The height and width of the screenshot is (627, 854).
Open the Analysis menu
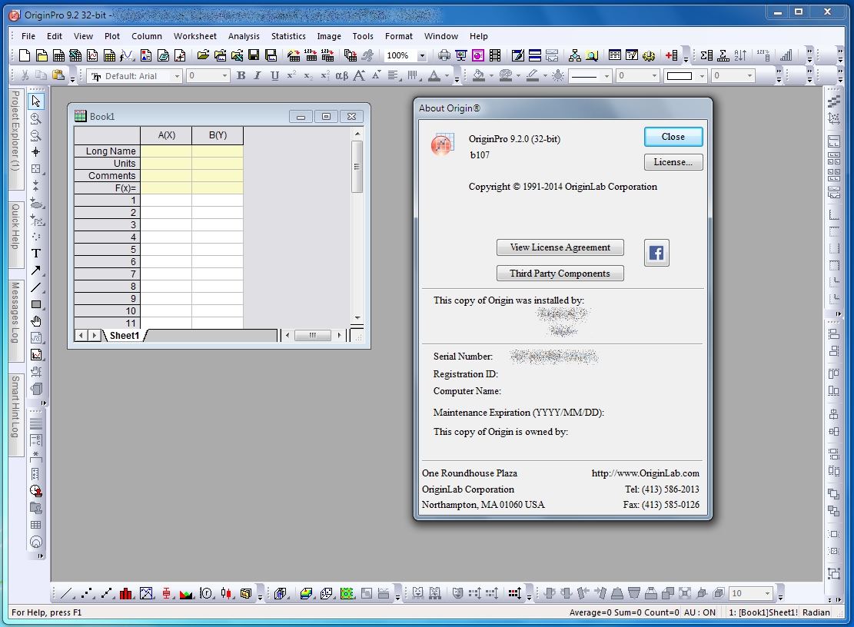244,36
